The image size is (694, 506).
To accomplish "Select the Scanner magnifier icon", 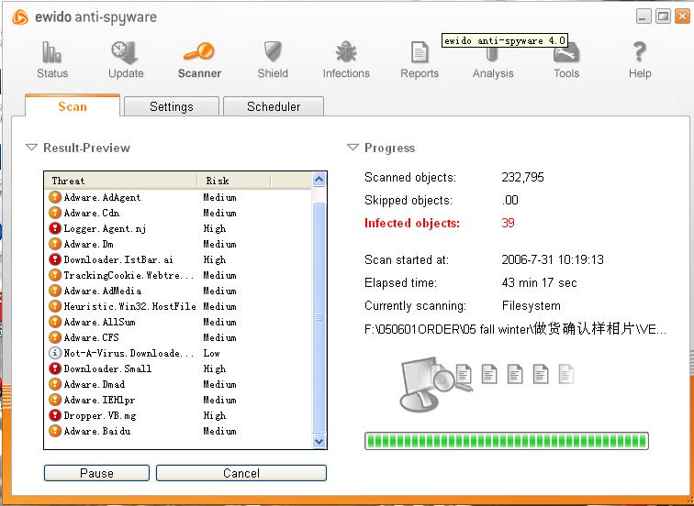I will 198,51.
